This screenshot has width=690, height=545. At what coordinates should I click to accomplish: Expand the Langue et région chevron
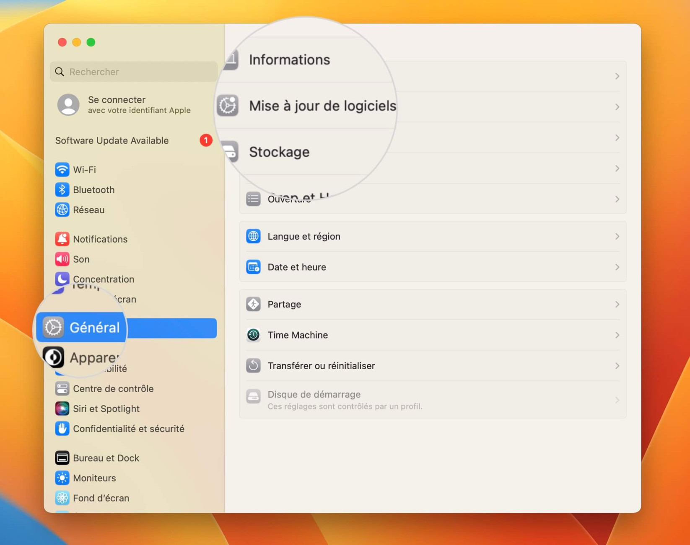pyautogui.click(x=617, y=236)
